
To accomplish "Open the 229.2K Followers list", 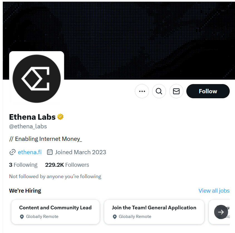I will pyautogui.click(x=67, y=165).
